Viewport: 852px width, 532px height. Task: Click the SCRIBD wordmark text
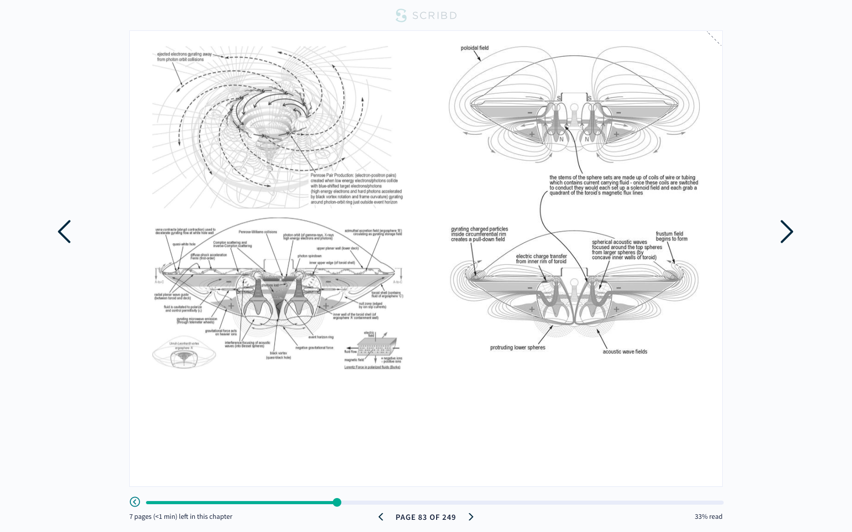434,16
